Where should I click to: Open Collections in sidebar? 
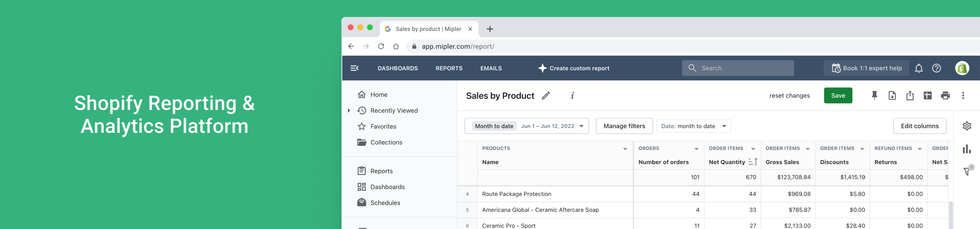(x=386, y=142)
